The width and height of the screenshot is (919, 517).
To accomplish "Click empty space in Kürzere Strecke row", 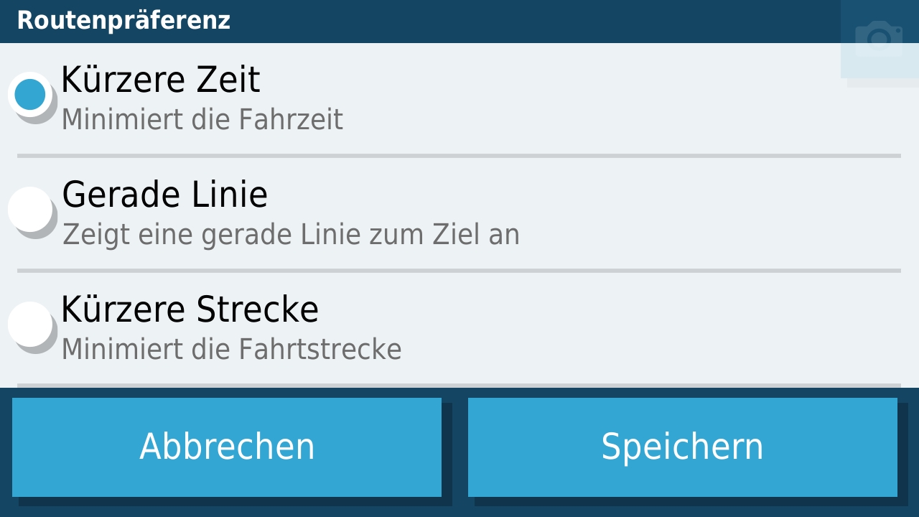I will [x=646, y=328].
